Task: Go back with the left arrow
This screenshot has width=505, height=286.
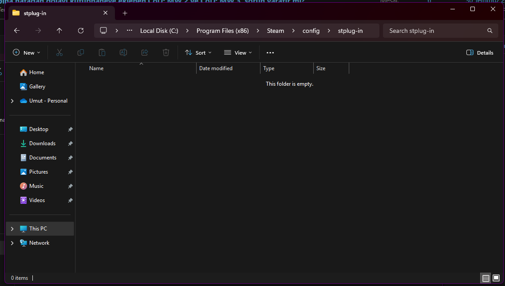Action: coord(17,31)
